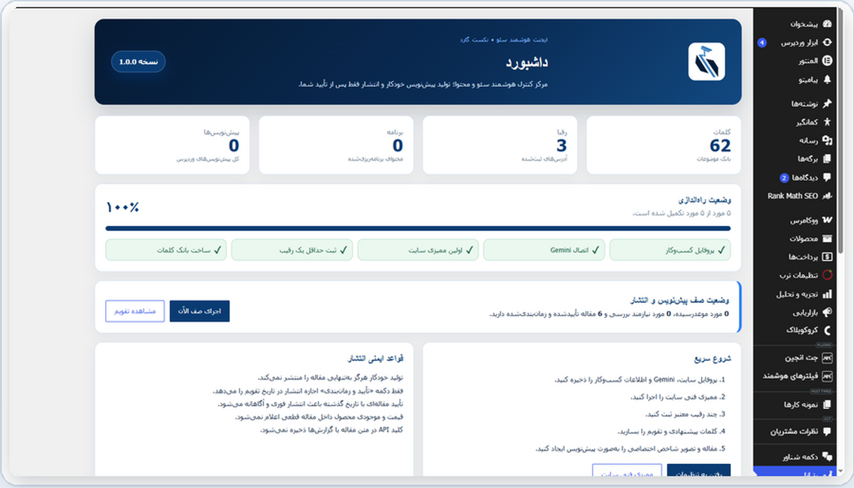Click the اولین ممیزی سایت checklist item
Image resolution: width=854 pixels, height=488 pixels.
[418, 250]
